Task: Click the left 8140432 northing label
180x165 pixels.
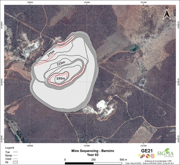Action: (x=2, y=82)
